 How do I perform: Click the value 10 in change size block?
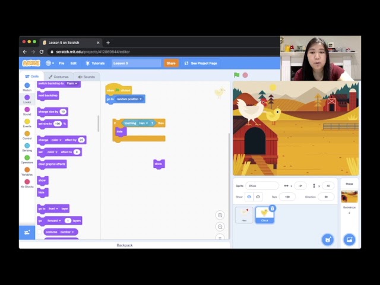63,112
